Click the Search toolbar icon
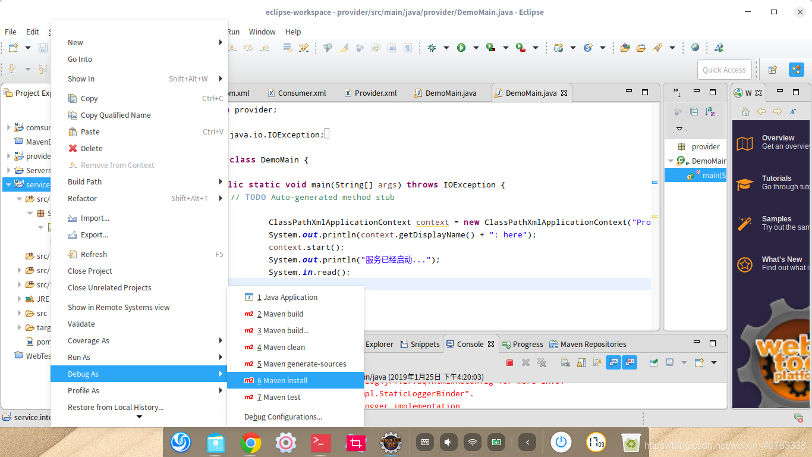 [657, 48]
